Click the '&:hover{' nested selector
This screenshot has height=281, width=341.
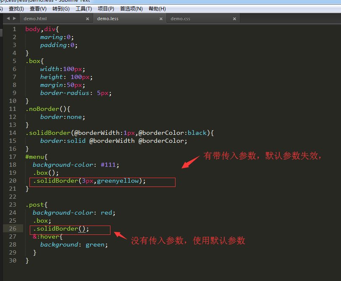coord(47,236)
